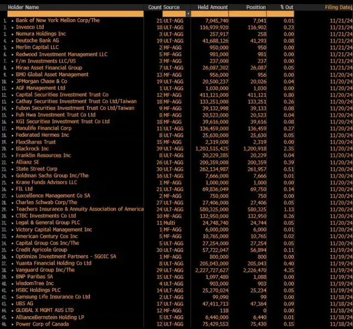
Task: Select AllianceBernstein Holding LP name
Action: (x=50, y=318)
